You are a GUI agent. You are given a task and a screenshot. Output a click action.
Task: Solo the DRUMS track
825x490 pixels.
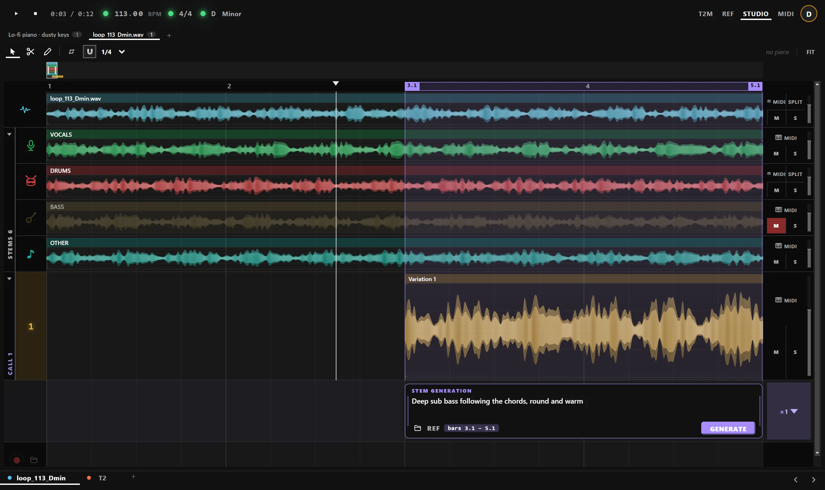click(x=795, y=190)
